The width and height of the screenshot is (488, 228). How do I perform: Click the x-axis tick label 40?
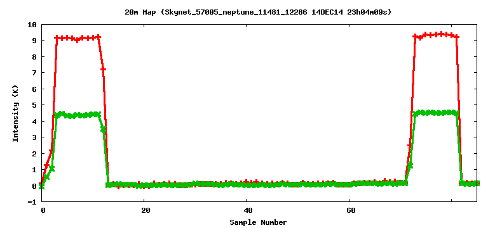tap(248, 211)
